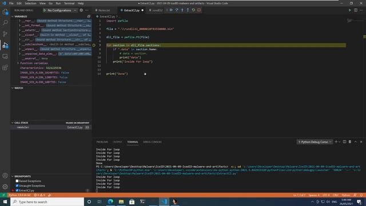Toggle the Raised Exceptions checkbox

tap(17, 181)
